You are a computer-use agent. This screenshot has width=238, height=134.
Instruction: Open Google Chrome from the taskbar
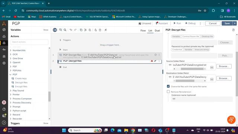(x=133, y=130)
